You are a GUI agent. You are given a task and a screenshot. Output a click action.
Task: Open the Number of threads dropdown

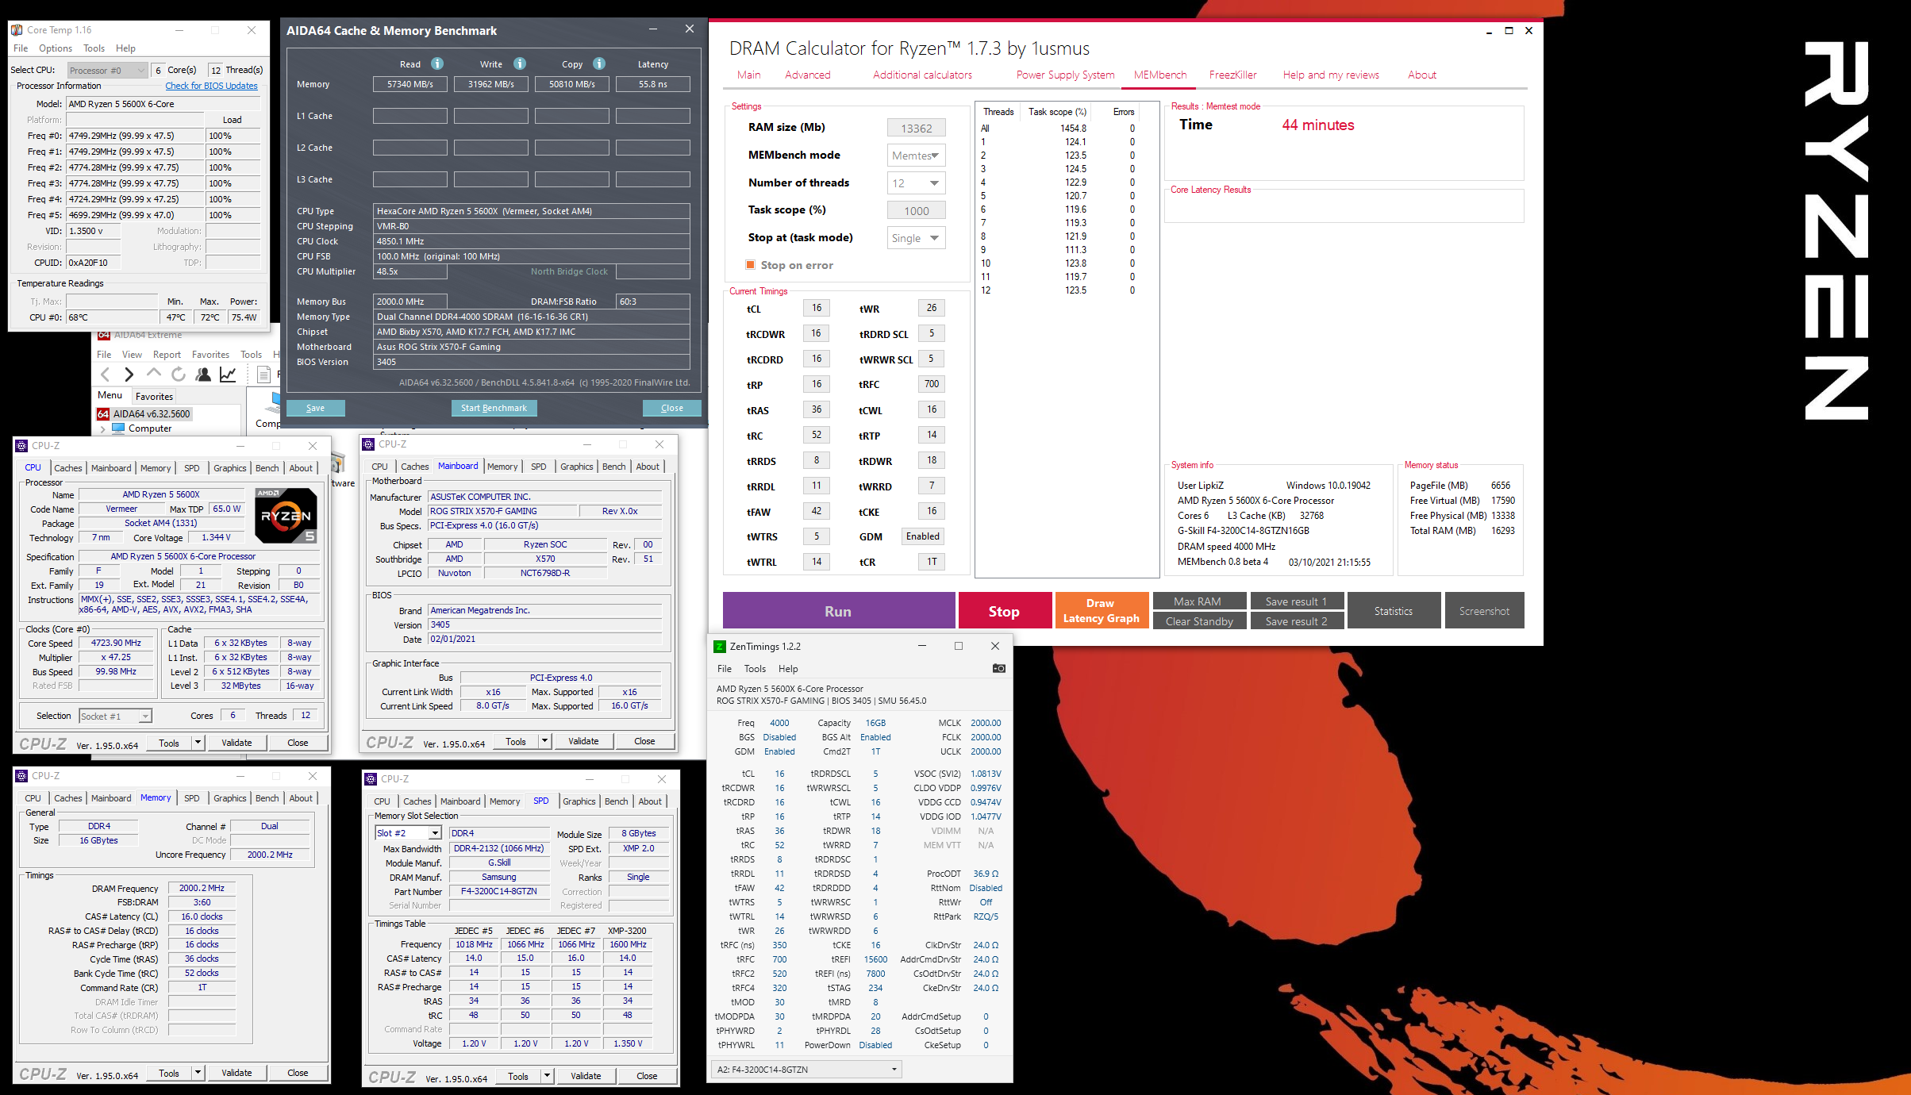tap(916, 183)
